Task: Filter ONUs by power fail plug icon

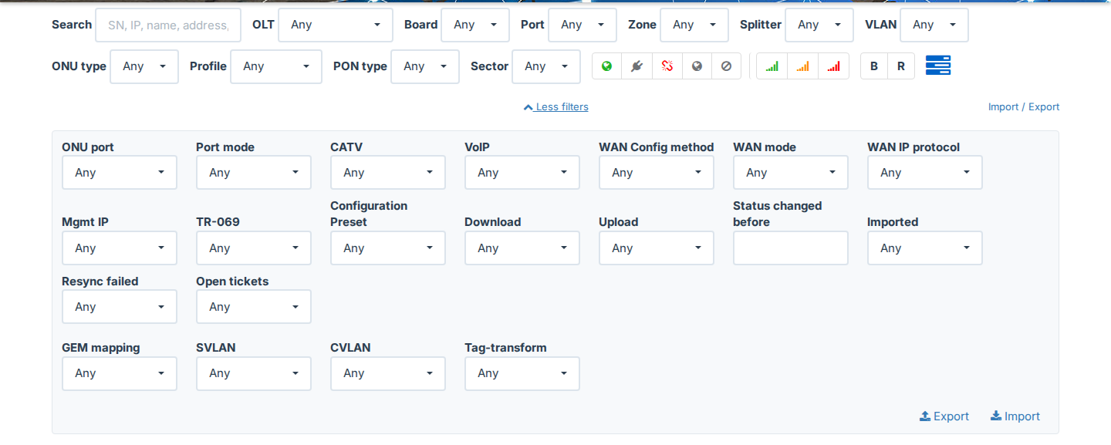Action: (637, 66)
